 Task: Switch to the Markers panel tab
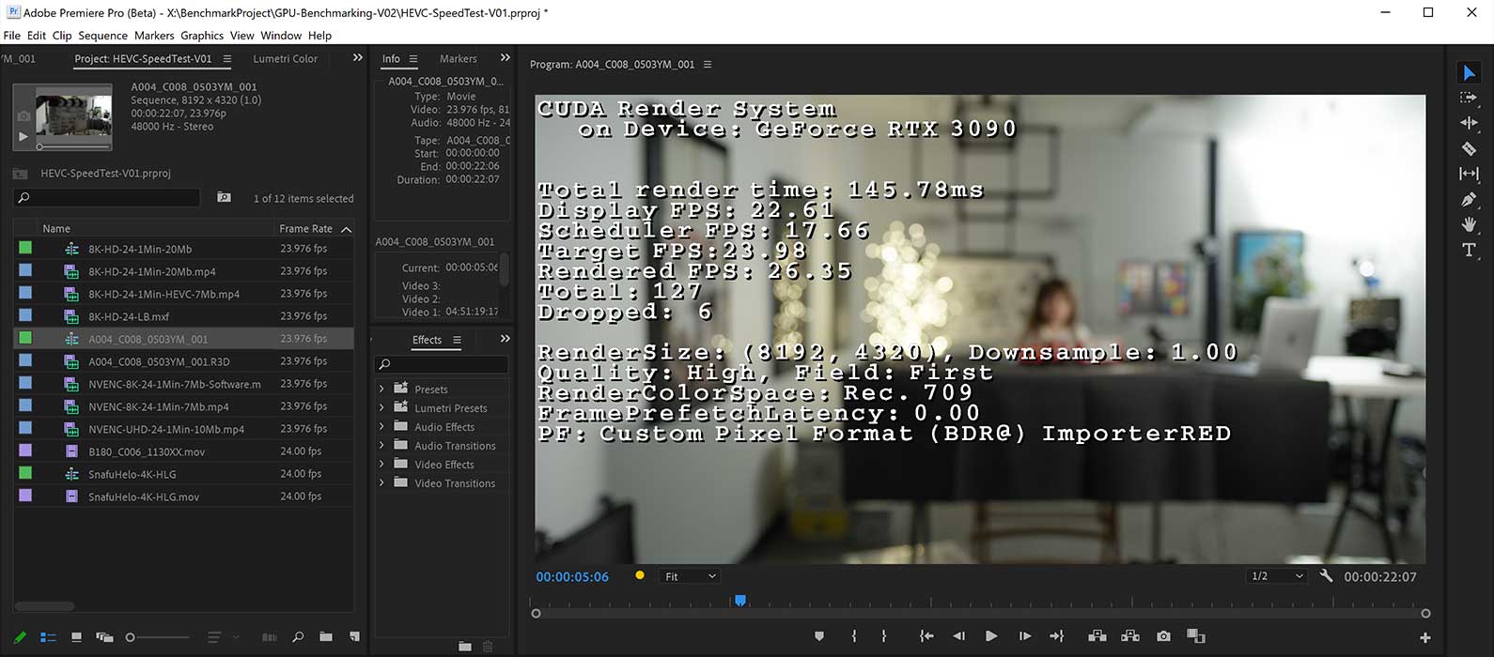[x=458, y=58]
